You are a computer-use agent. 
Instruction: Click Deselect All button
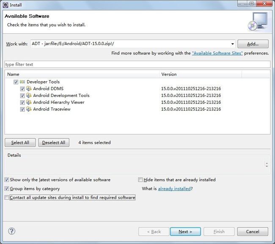coord(54,142)
